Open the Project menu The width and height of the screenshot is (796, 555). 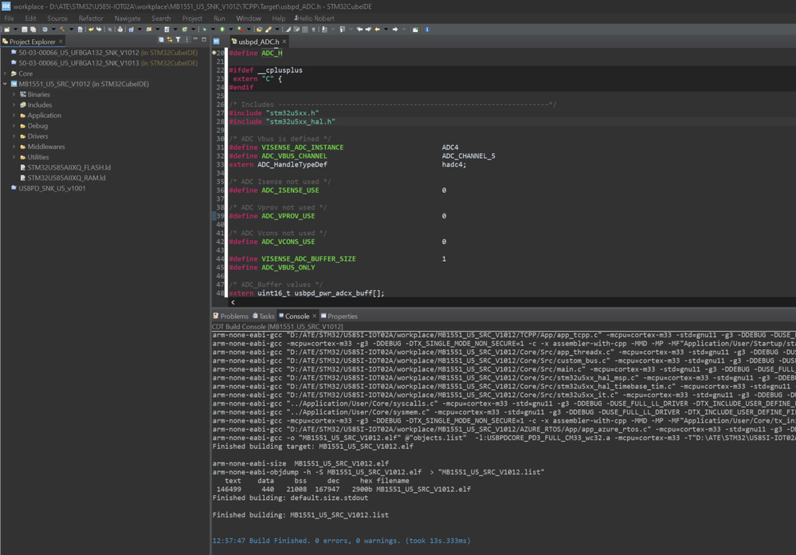click(x=192, y=18)
